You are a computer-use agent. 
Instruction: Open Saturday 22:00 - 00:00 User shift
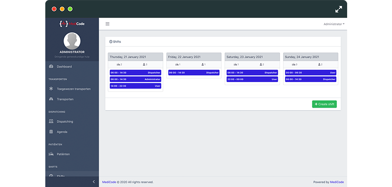(252, 79)
